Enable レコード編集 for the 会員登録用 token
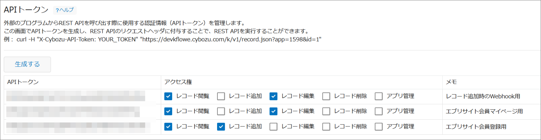This screenshot has height=140, width=541. (274, 127)
